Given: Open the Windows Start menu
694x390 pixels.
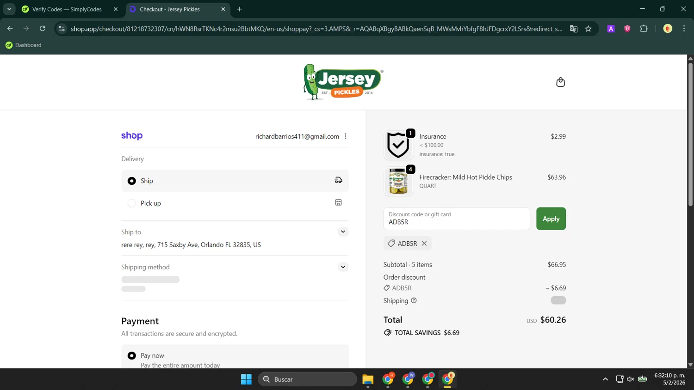Looking at the screenshot, I should tap(246, 379).
